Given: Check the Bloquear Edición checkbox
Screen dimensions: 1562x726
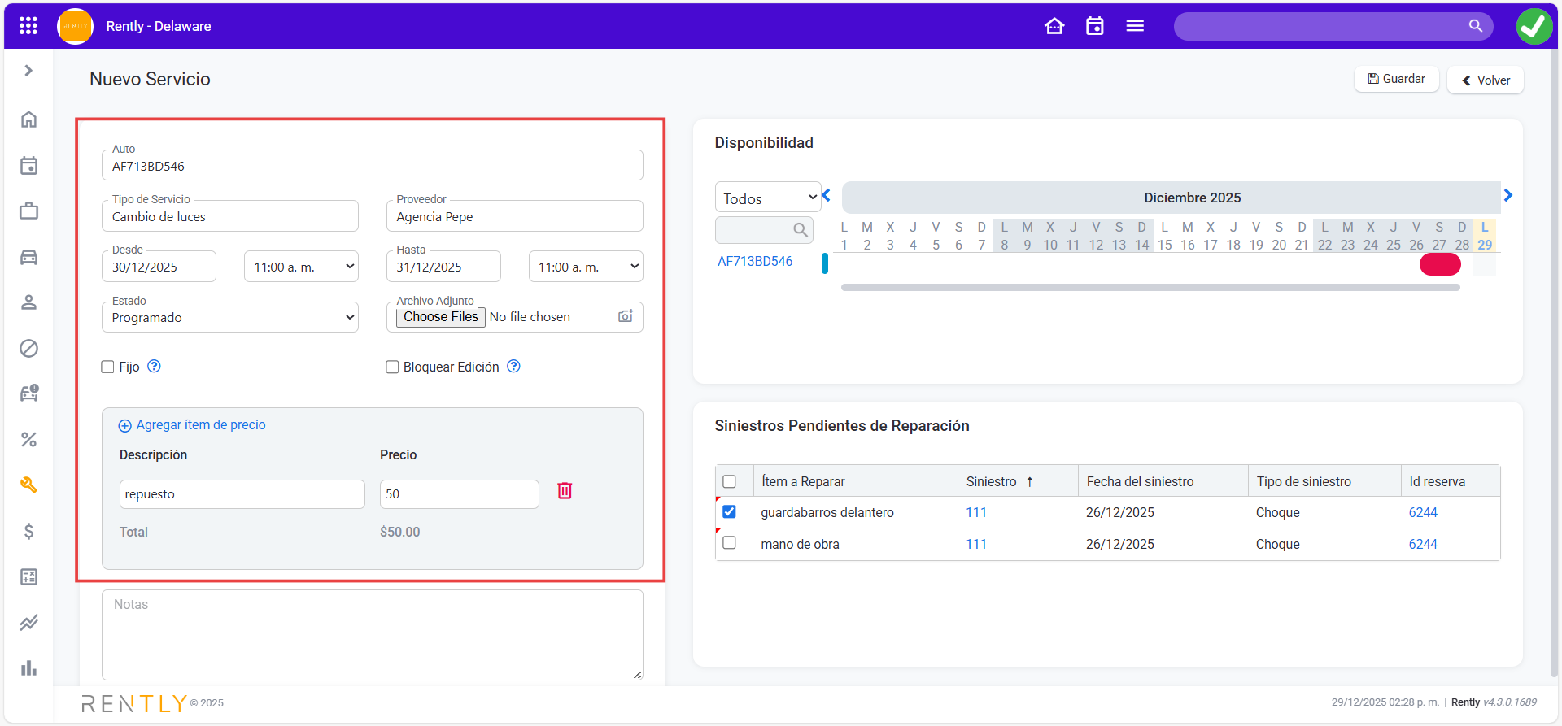Looking at the screenshot, I should 392,367.
